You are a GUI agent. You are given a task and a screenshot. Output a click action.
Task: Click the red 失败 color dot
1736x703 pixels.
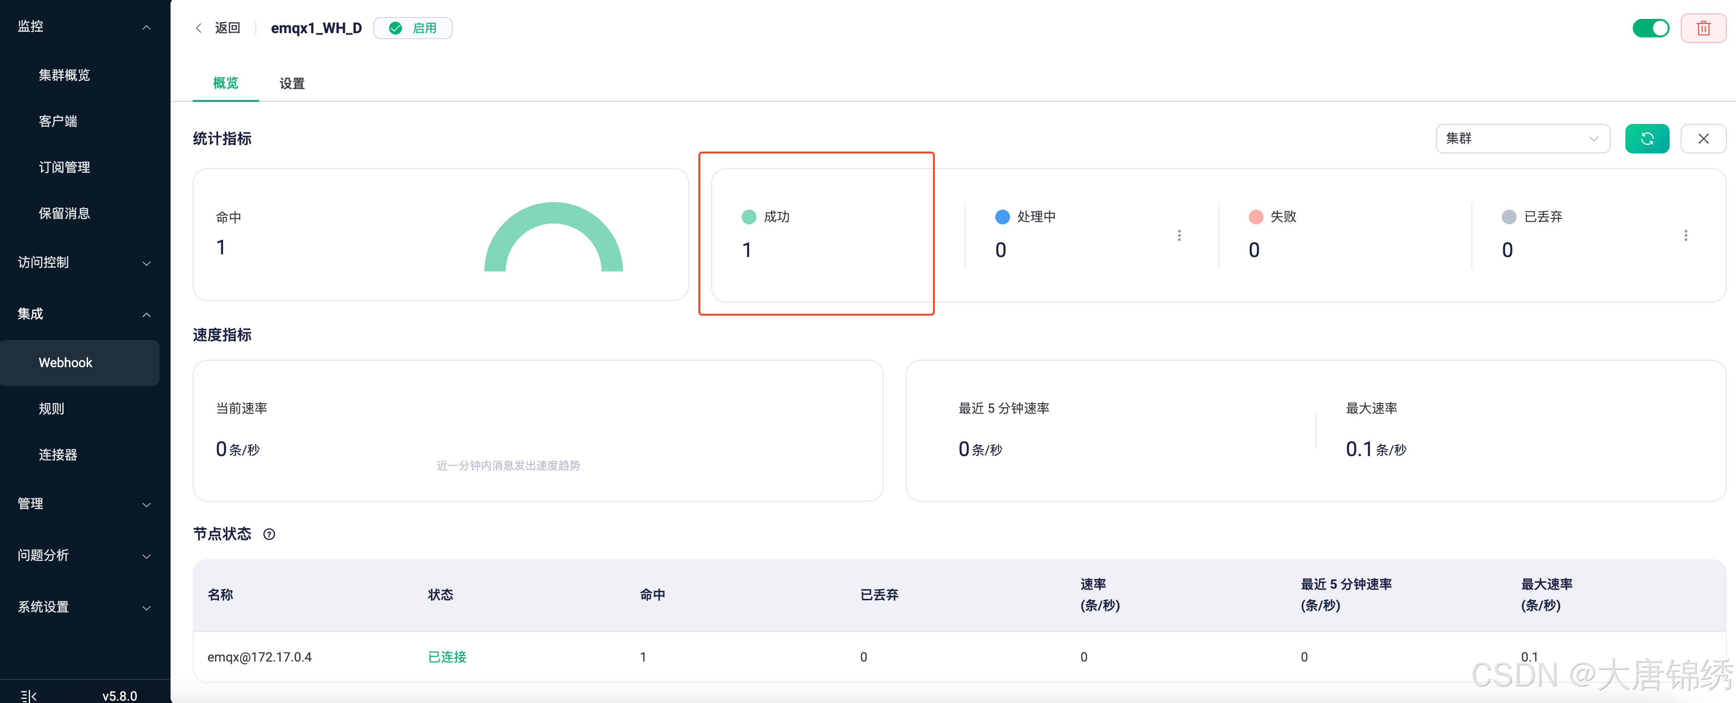(x=1256, y=217)
